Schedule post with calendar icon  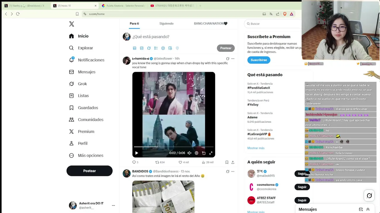click(170, 48)
